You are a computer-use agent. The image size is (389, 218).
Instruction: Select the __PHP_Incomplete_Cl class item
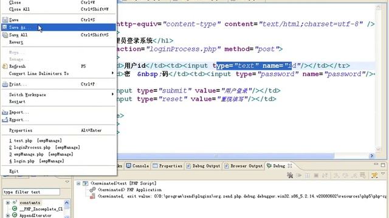click(x=41, y=209)
